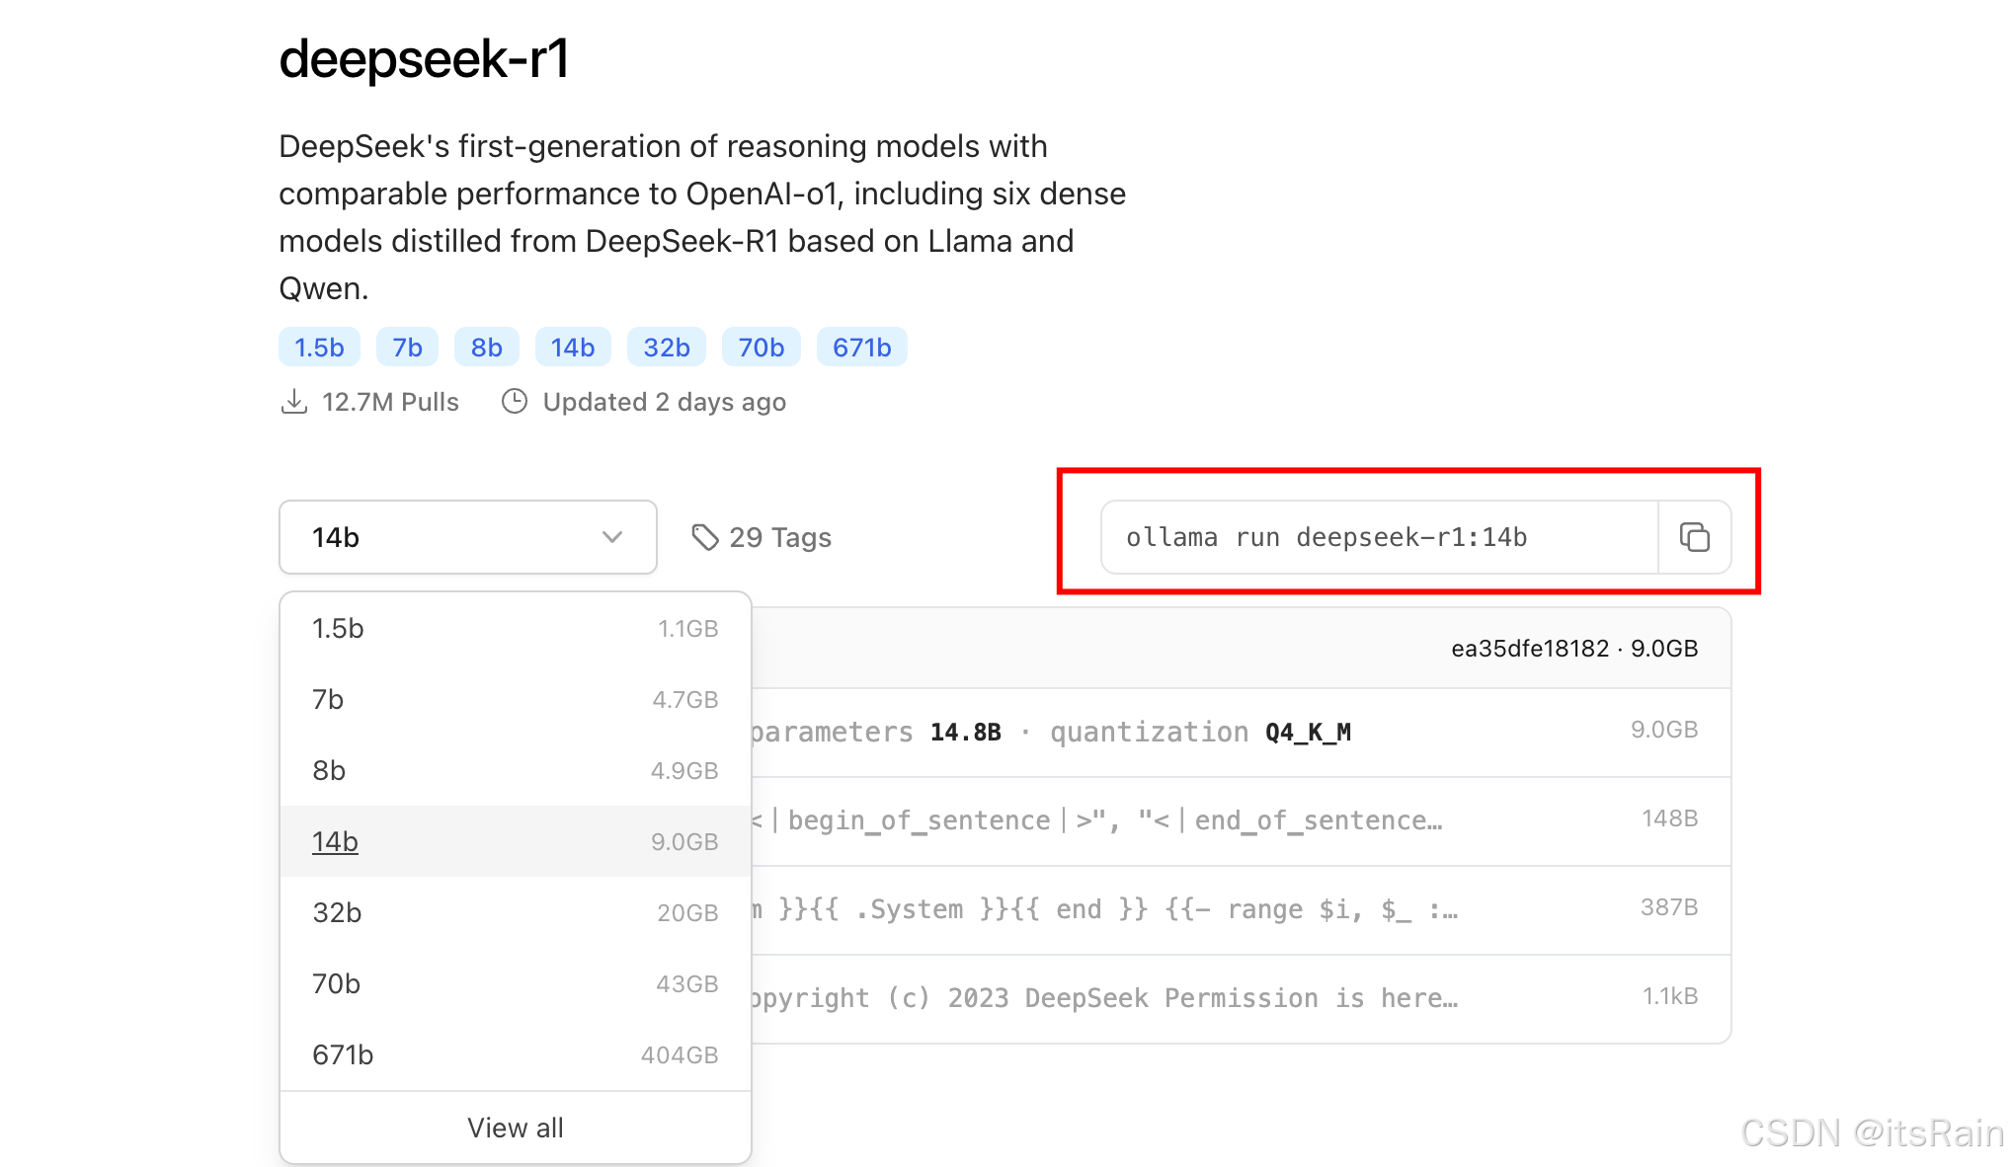The height and width of the screenshot is (1167, 2009).
Task: Click the clock icon beside Updated
Action: tap(515, 402)
